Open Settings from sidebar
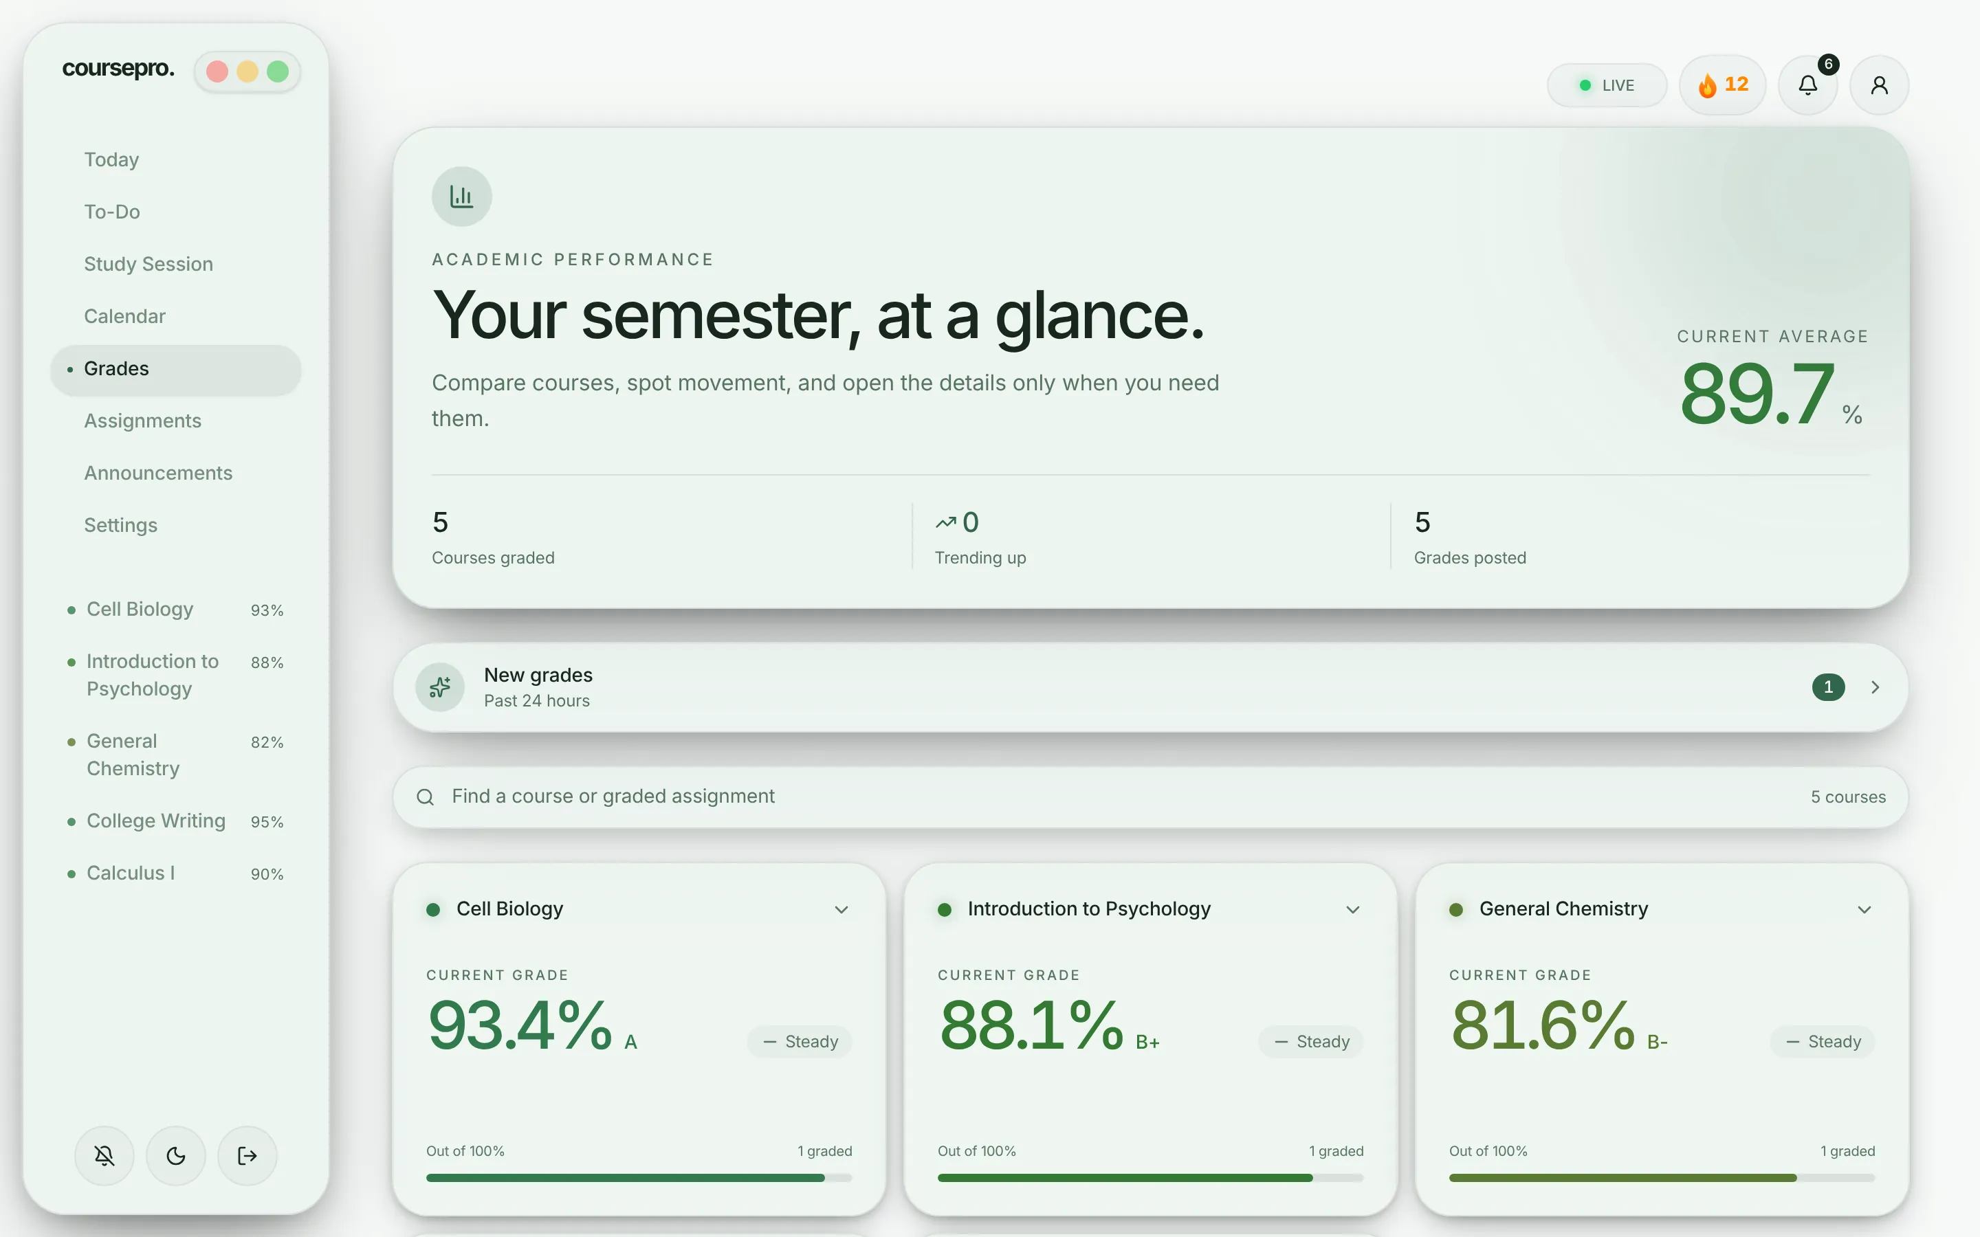 [x=176, y=526]
